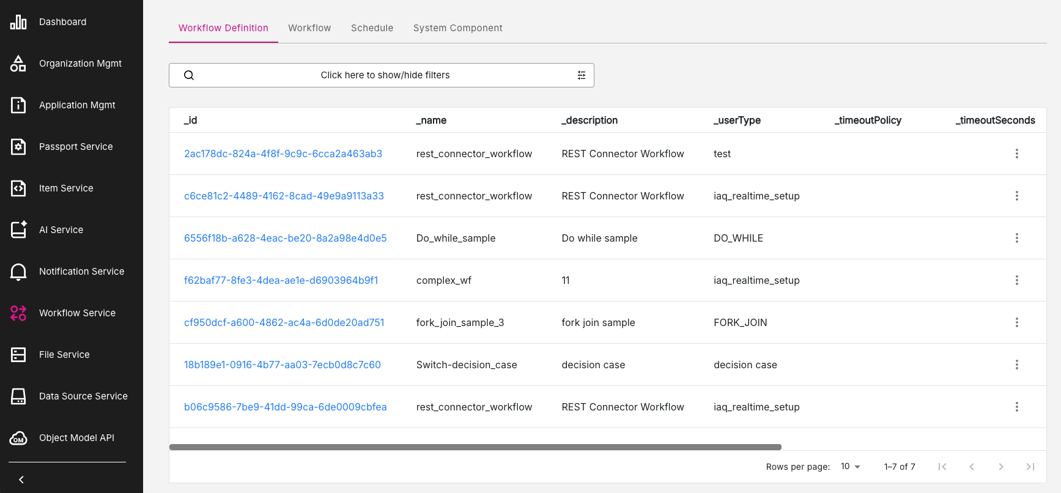
Task: Toggle filters using the sliders icon
Action: [582, 75]
